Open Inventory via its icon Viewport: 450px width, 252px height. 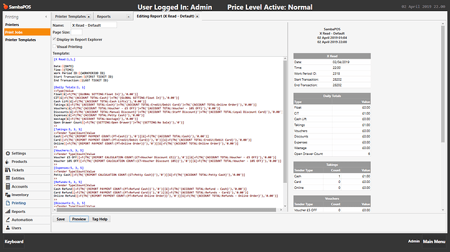(8, 195)
